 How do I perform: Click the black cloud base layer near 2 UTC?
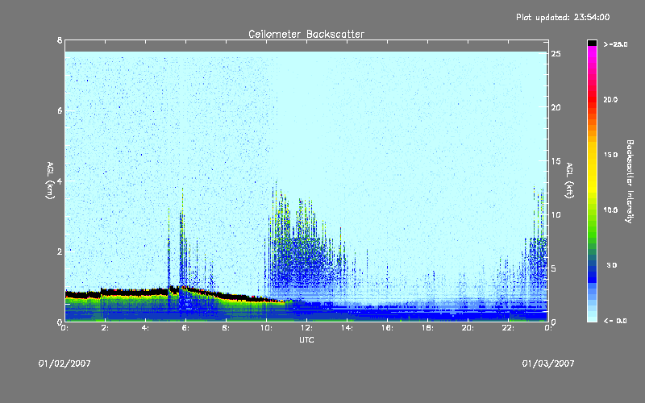(x=106, y=292)
